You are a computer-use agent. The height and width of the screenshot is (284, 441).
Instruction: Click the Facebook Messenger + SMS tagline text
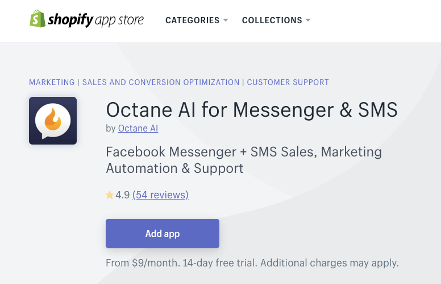(244, 160)
